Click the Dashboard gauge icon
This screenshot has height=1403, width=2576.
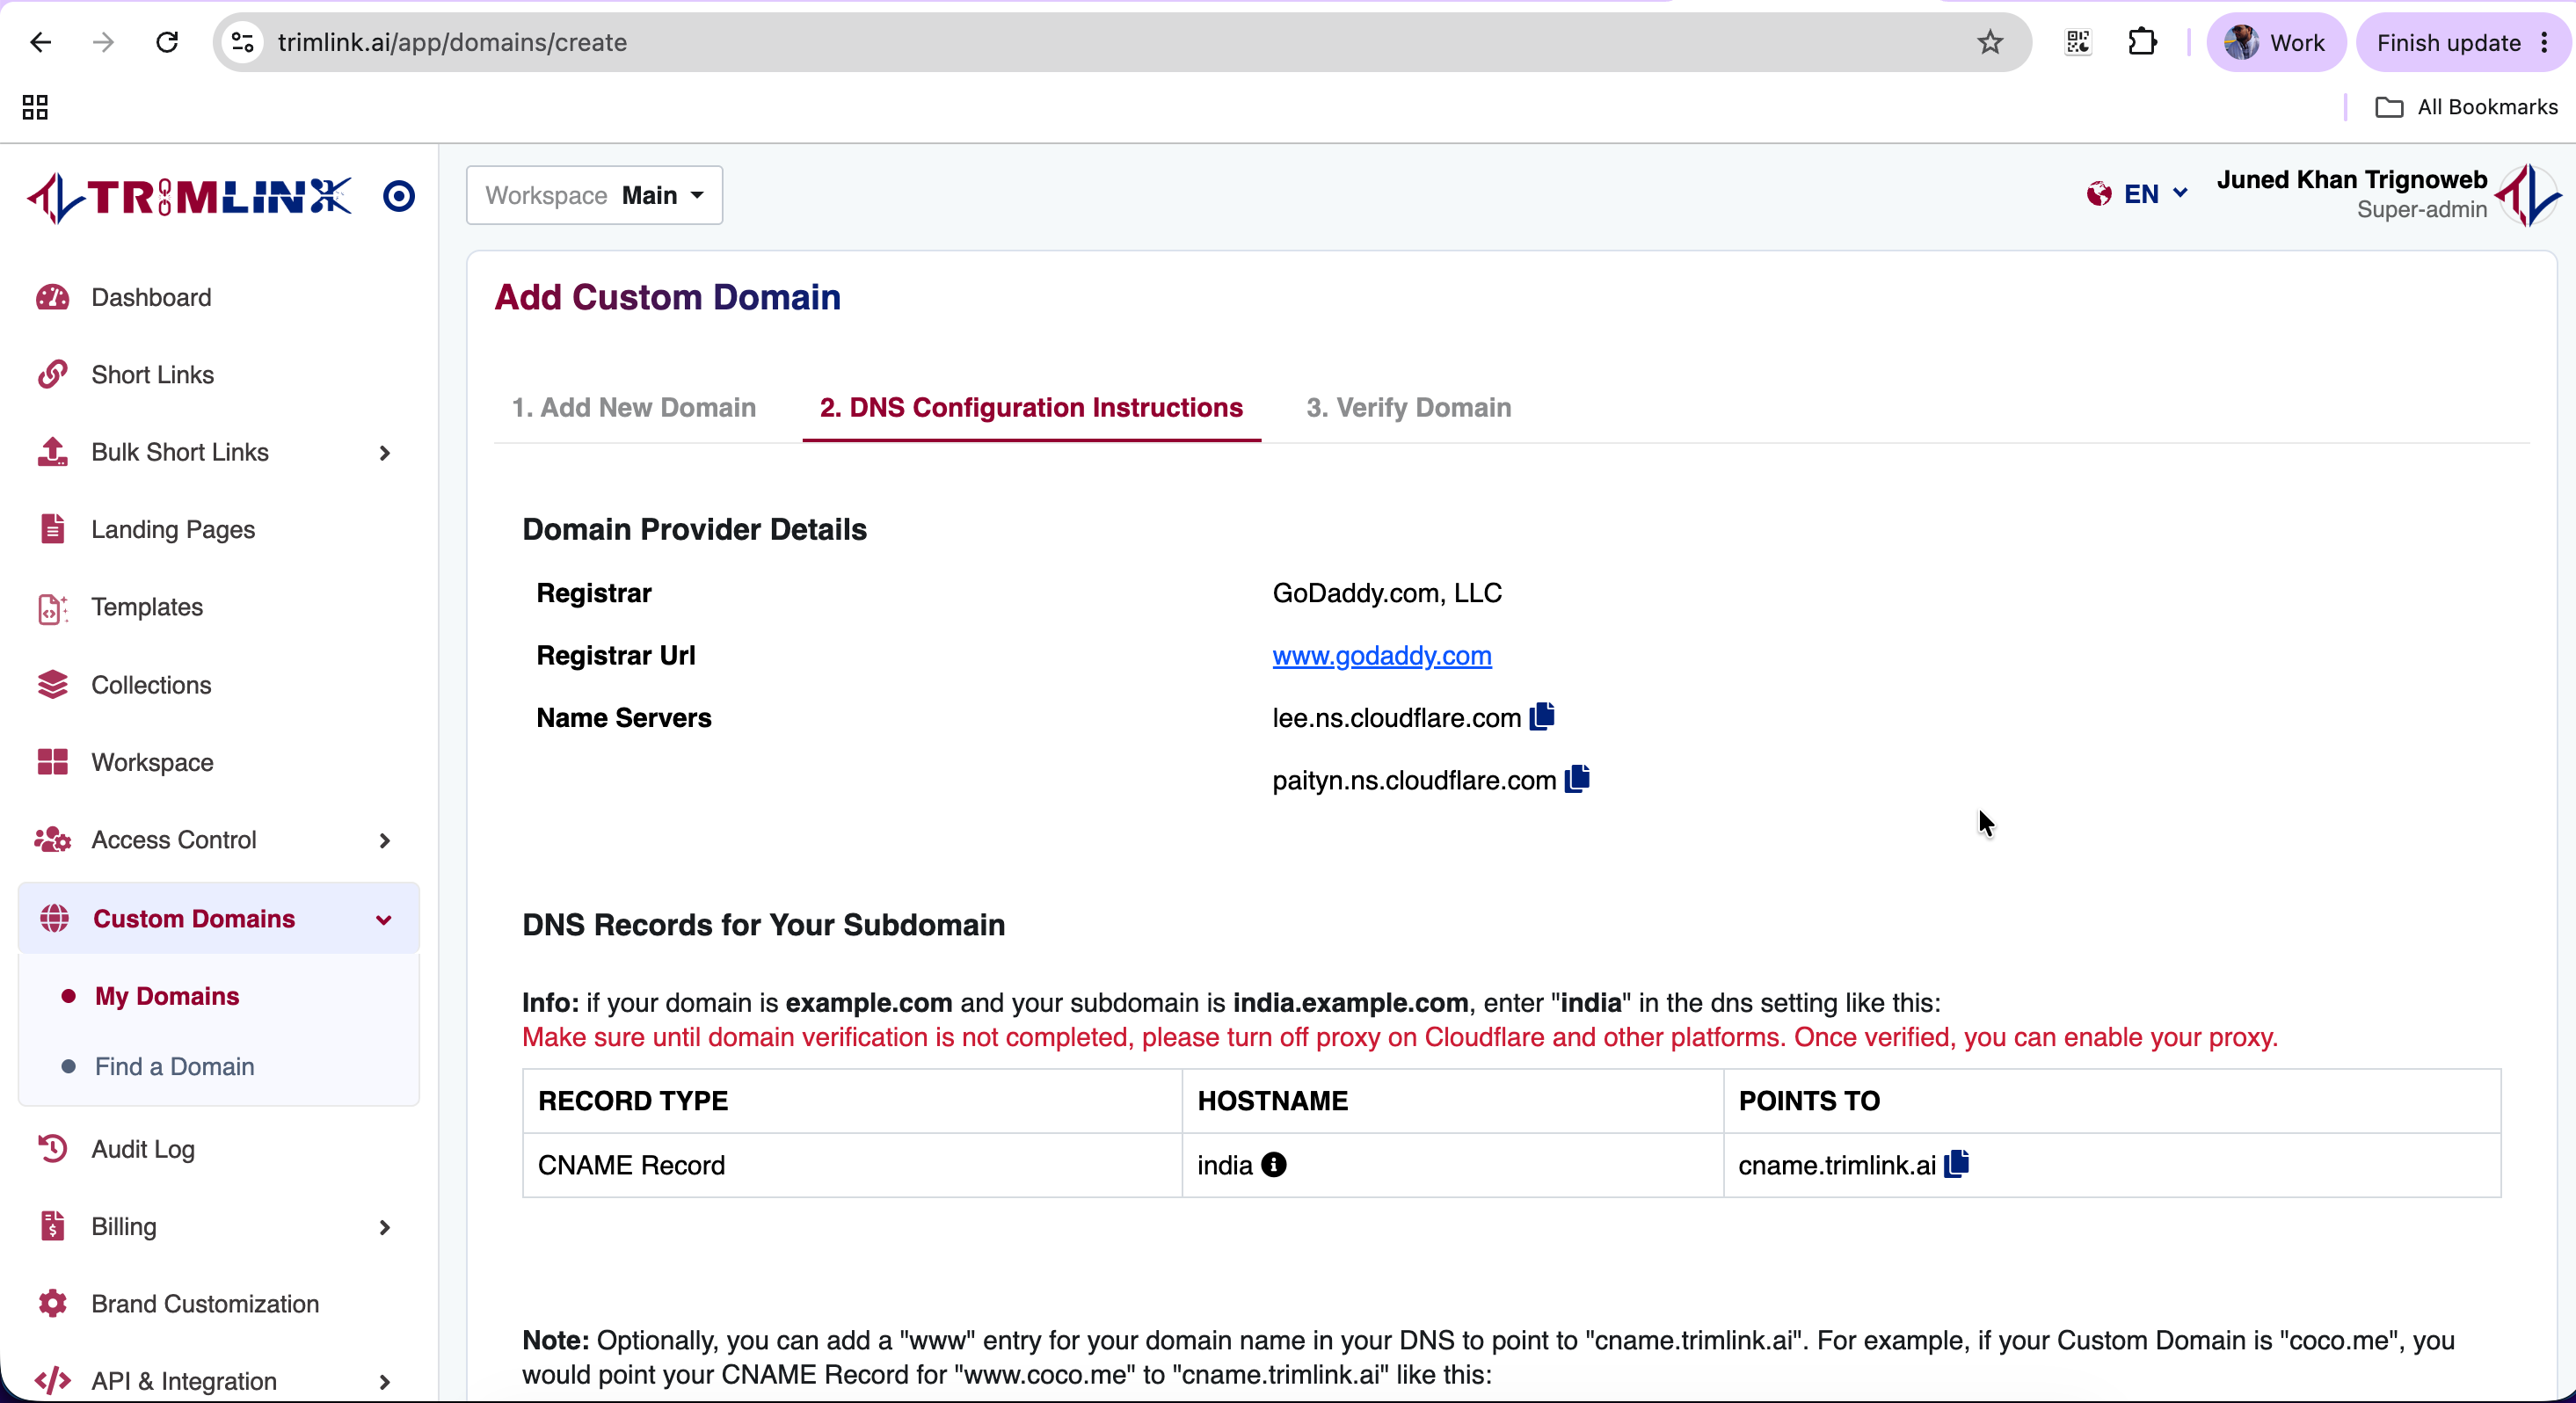[x=52, y=297]
